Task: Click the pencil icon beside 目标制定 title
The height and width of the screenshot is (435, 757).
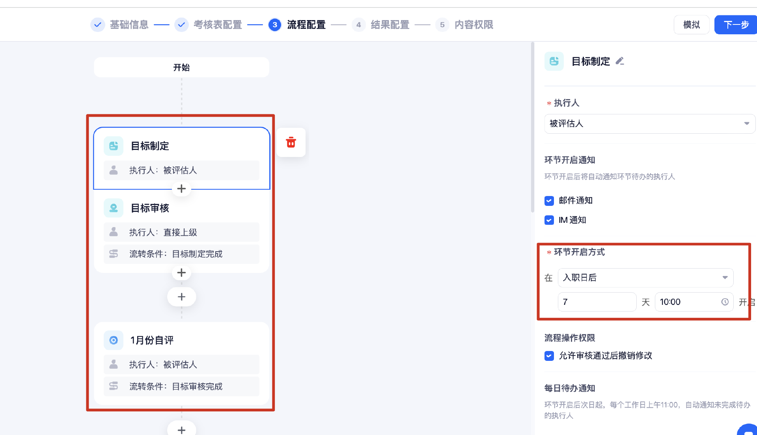Action: click(620, 61)
